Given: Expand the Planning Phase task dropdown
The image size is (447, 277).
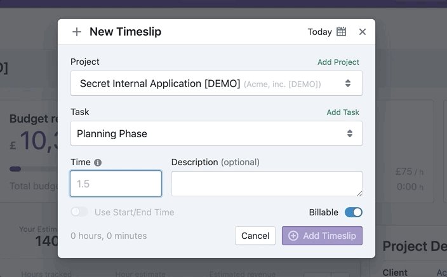Looking at the screenshot, I should tap(217, 133).
